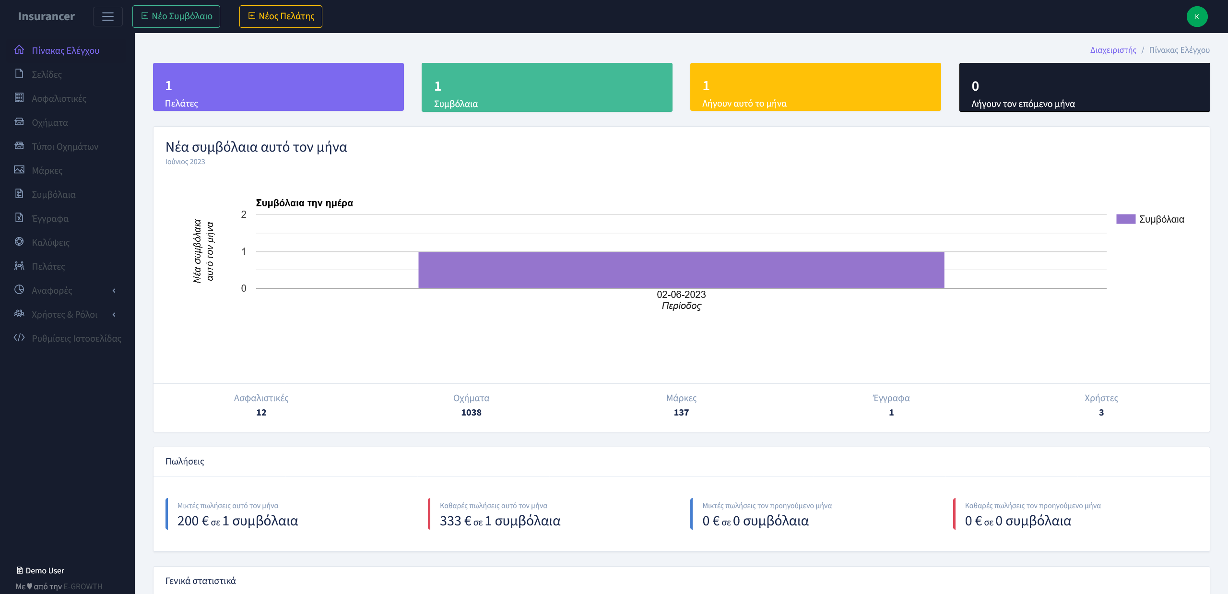The height and width of the screenshot is (594, 1228).
Task: Expand the Χρήστες & Ρόλοι submenu chevron
Action: tap(114, 314)
